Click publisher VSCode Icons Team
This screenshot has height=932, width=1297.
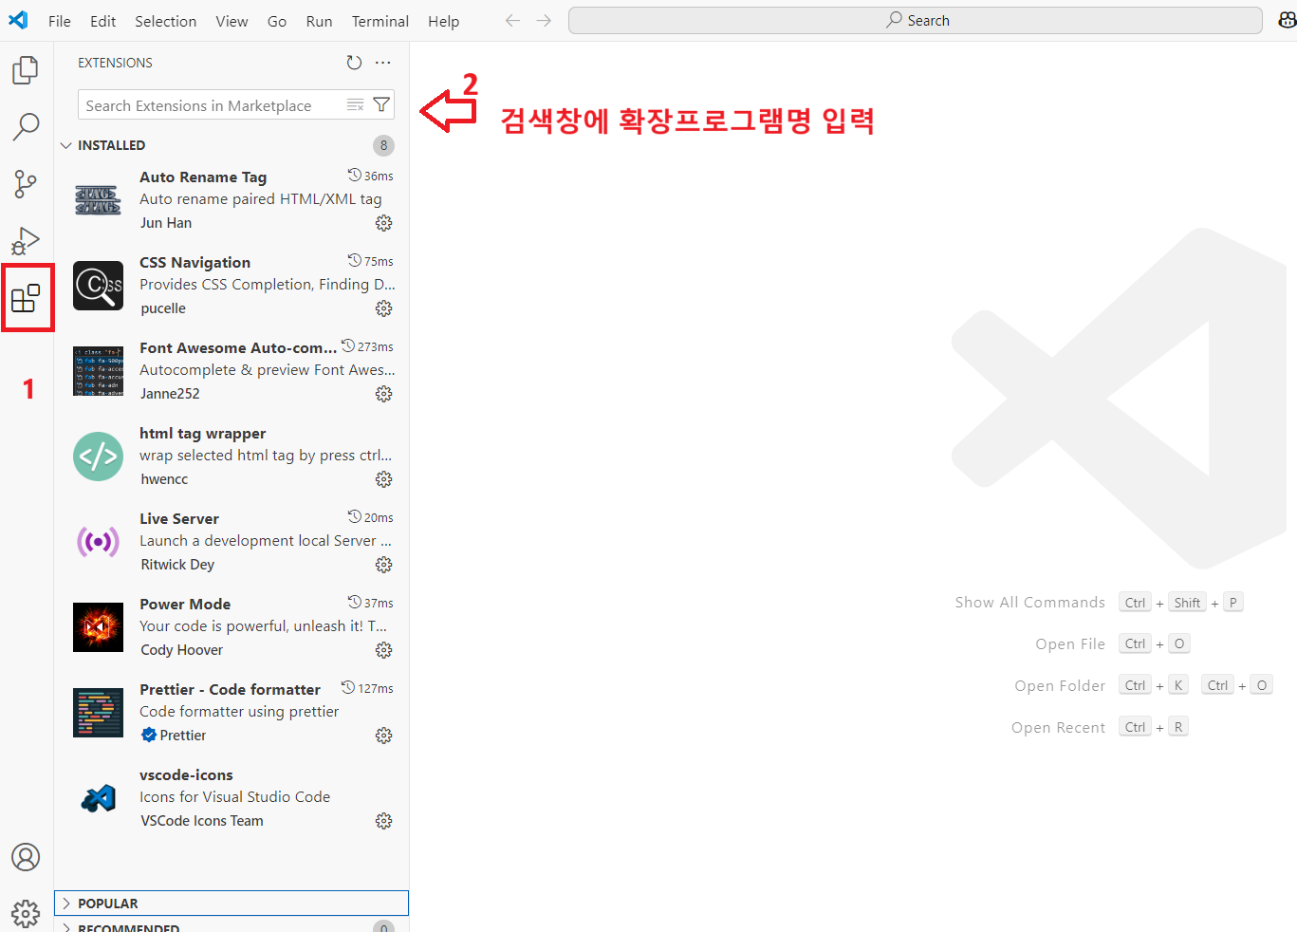[x=202, y=821]
